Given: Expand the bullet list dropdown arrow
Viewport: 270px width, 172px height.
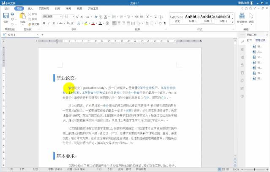Looking at the screenshot, I should pos(117,17).
